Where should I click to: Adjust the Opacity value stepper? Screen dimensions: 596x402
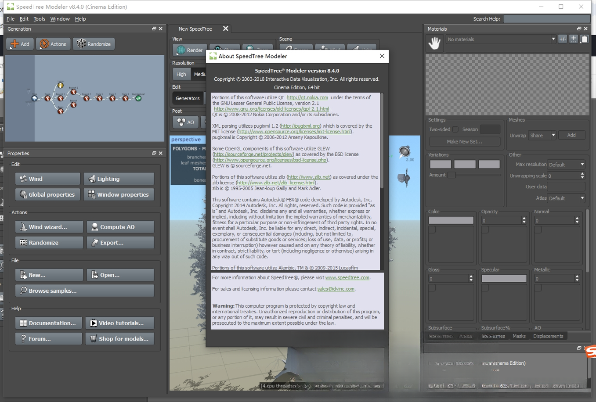[x=524, y=220]
